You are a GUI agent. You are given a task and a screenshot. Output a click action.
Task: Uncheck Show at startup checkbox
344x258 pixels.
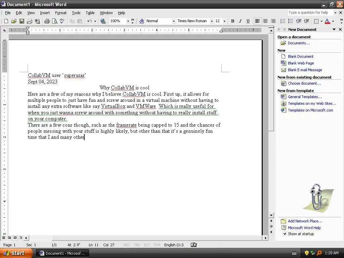(285, 234)
